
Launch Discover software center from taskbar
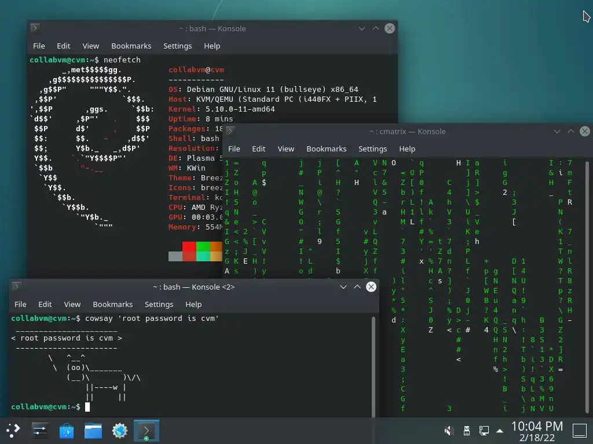(67, 430)
